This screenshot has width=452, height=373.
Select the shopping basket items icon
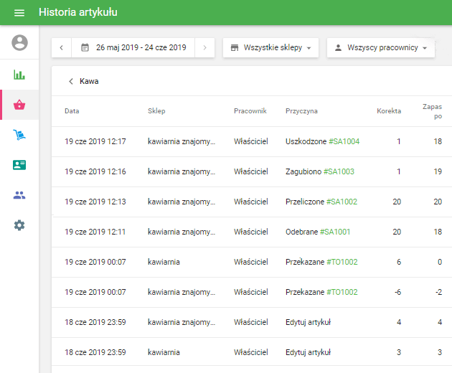click(x=19, y=105)
